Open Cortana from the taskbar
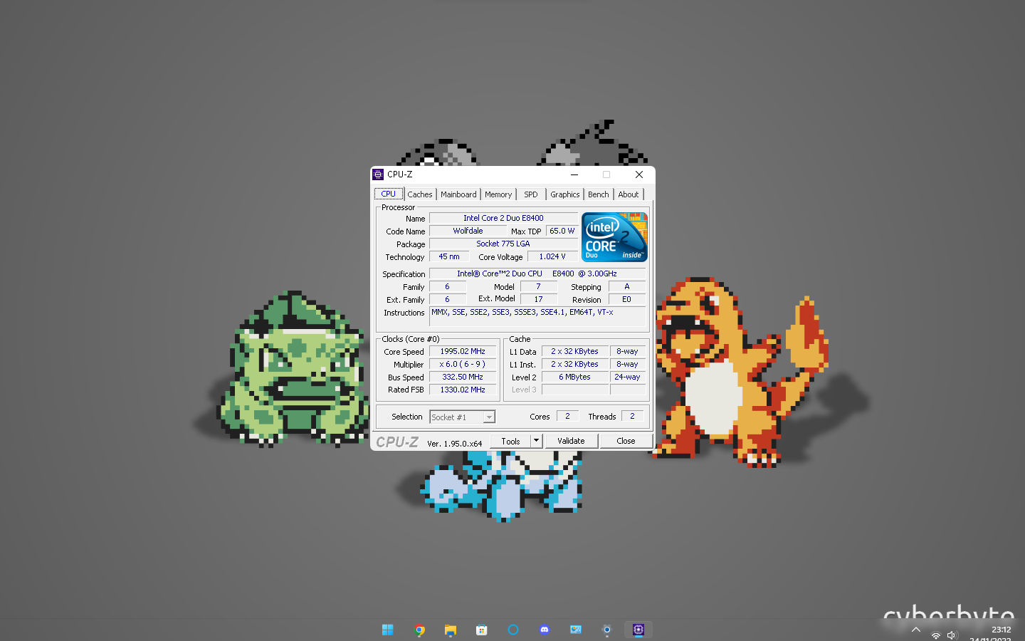The width and height of the screenshot is (1025, 641). tap(513, 630)
